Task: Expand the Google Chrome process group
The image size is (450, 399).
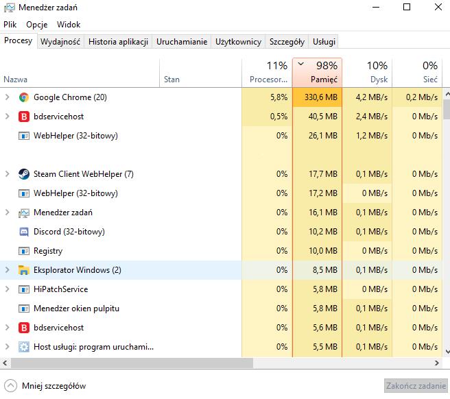Action: pyautogui.click(x=8, y=97)
